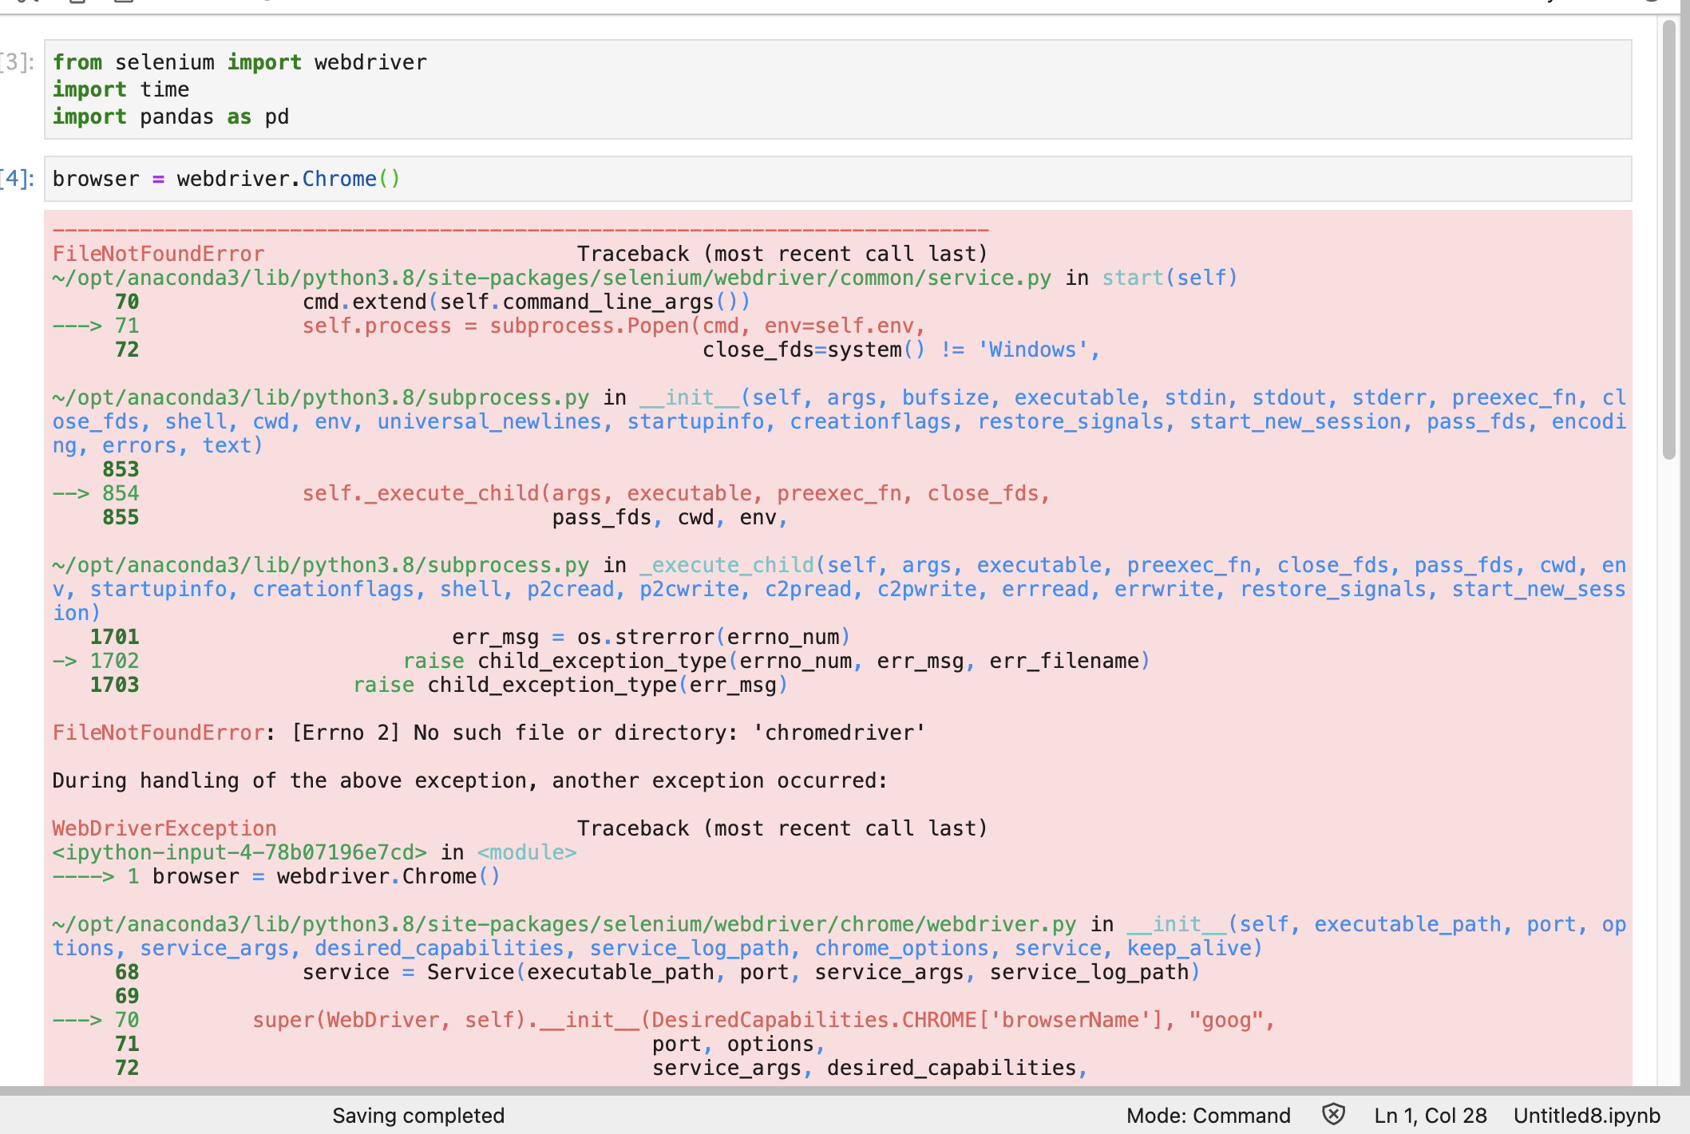Click the vertical scrollbar thumb
Image resolution: width=1690 pixels, height=1134 pixels.
point(1668,239)
